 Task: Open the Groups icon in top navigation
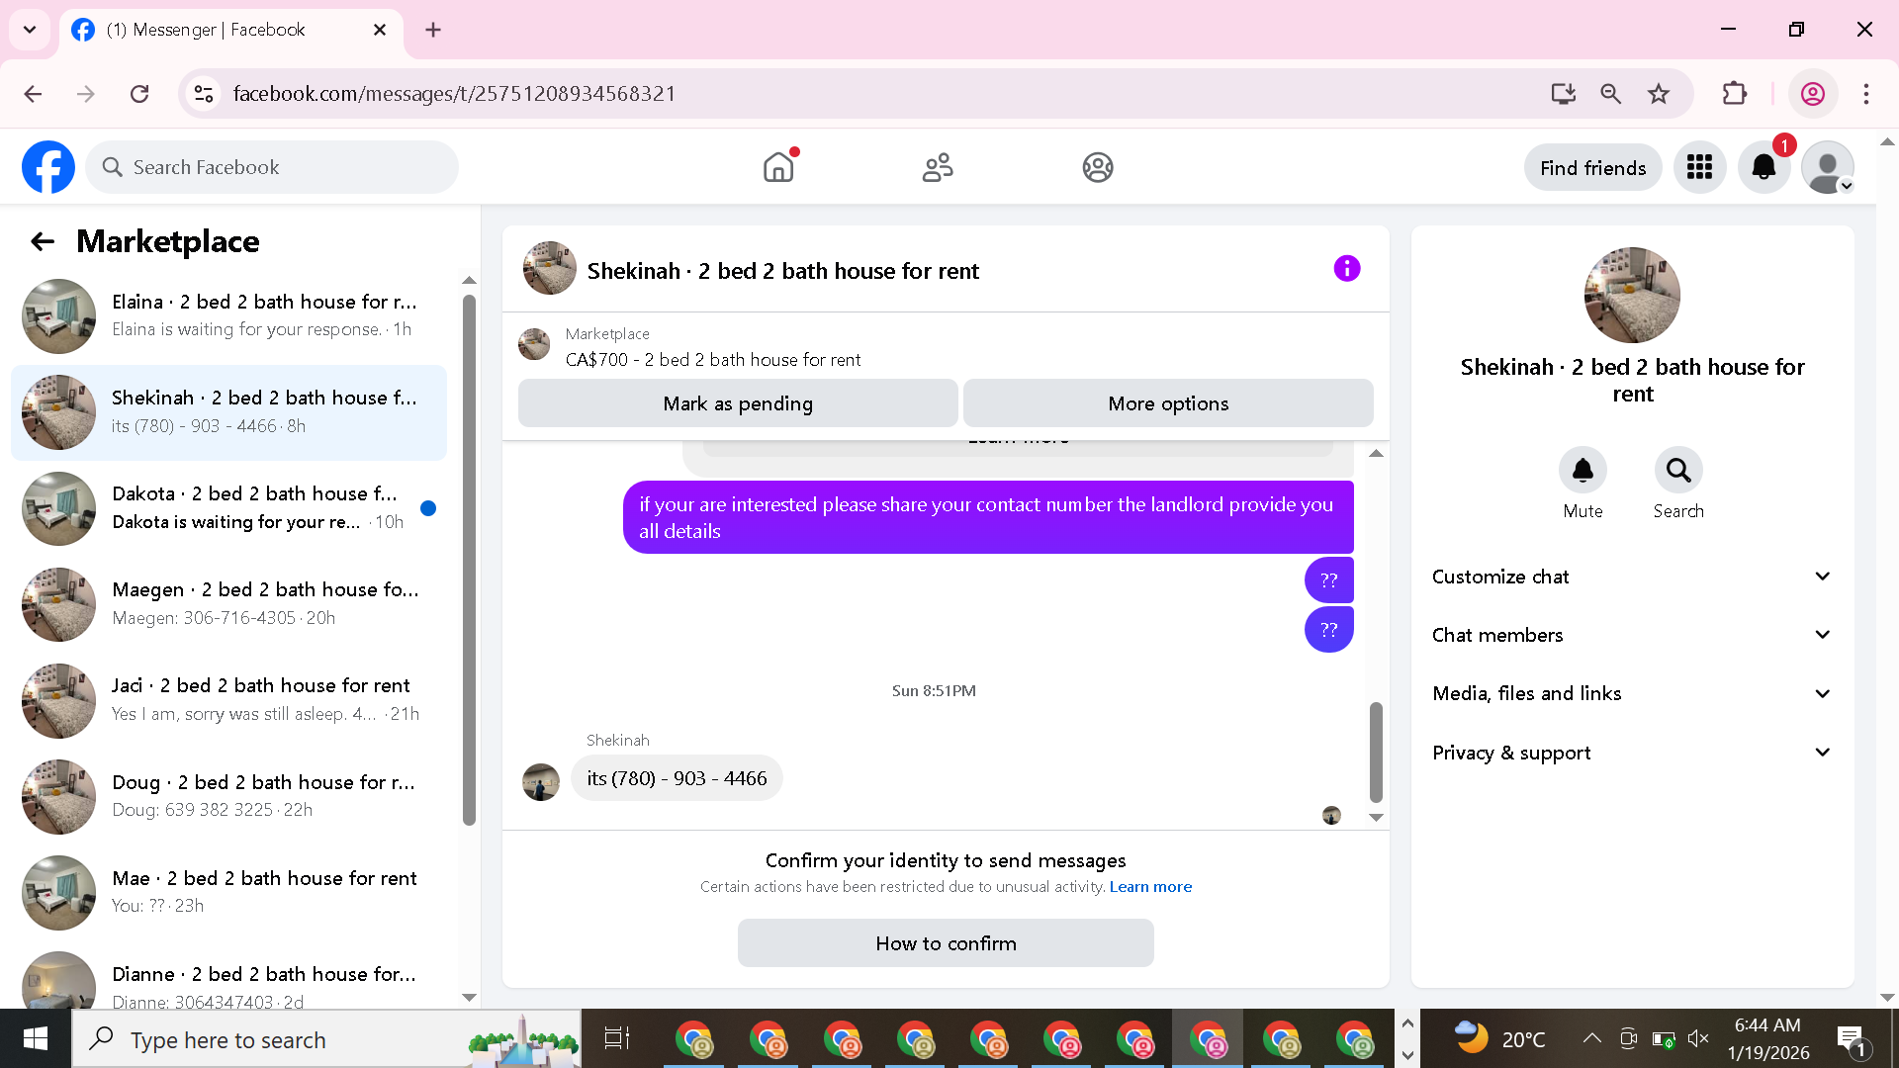(x=1097, y=167)
